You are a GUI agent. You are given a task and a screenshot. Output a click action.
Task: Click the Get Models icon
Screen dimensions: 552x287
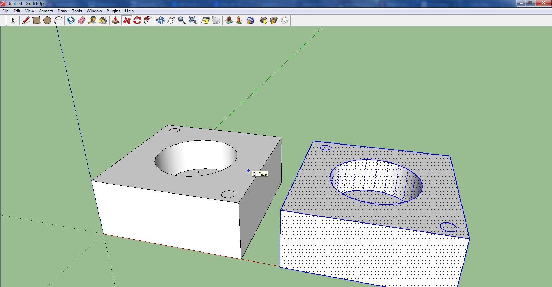point(263,20)
